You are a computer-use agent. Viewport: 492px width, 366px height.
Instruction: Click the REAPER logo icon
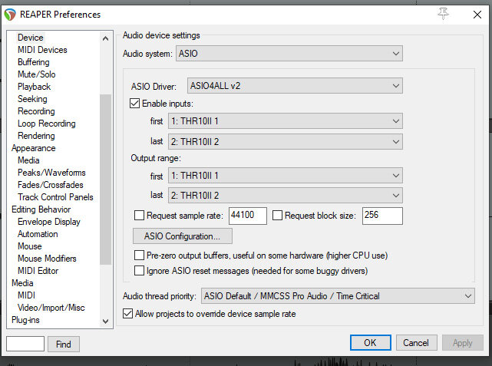(10, 15)
